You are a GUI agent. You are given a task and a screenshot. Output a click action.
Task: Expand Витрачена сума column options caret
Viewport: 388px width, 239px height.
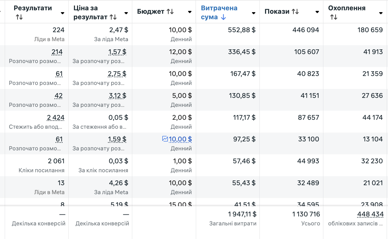(254, 13)
